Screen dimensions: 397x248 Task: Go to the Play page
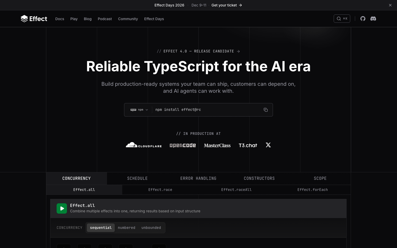[x=74, y=19]
